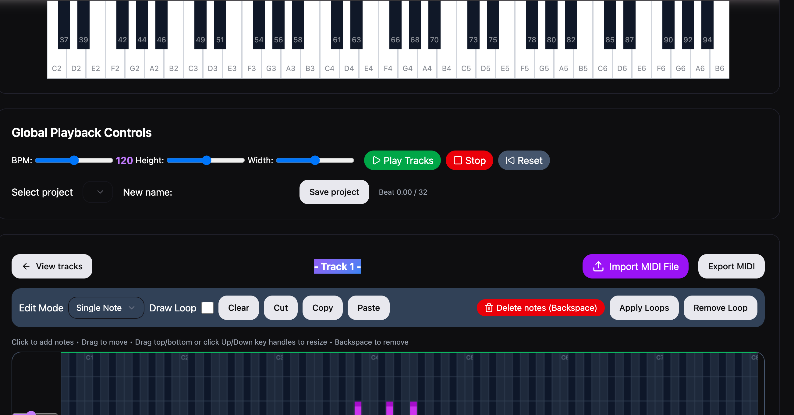Save the current project
The width and height of the screenshot is (794, 415).
[x=334, y=192]
